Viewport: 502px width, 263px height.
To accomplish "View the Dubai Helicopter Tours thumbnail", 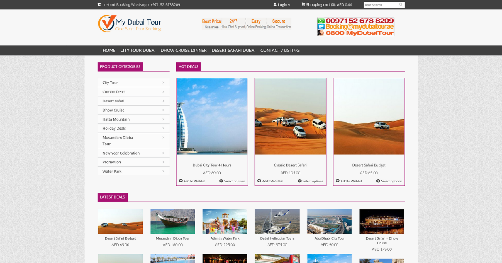I will tap(277, 221).
